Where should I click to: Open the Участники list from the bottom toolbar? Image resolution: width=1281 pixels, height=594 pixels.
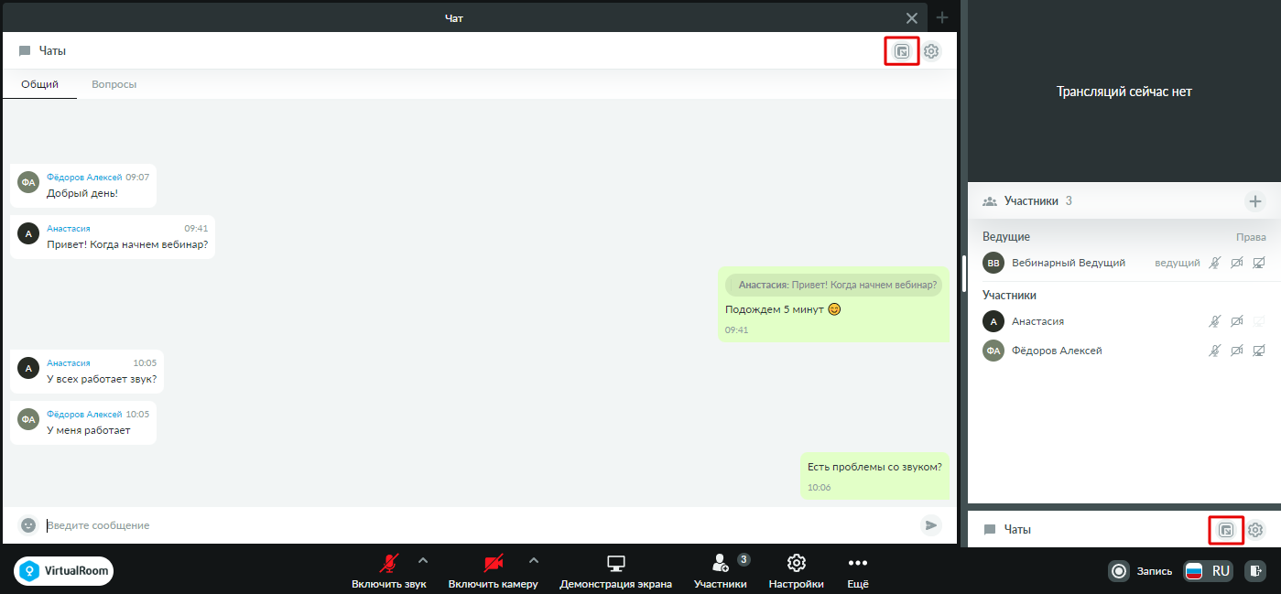pos(721,572)
